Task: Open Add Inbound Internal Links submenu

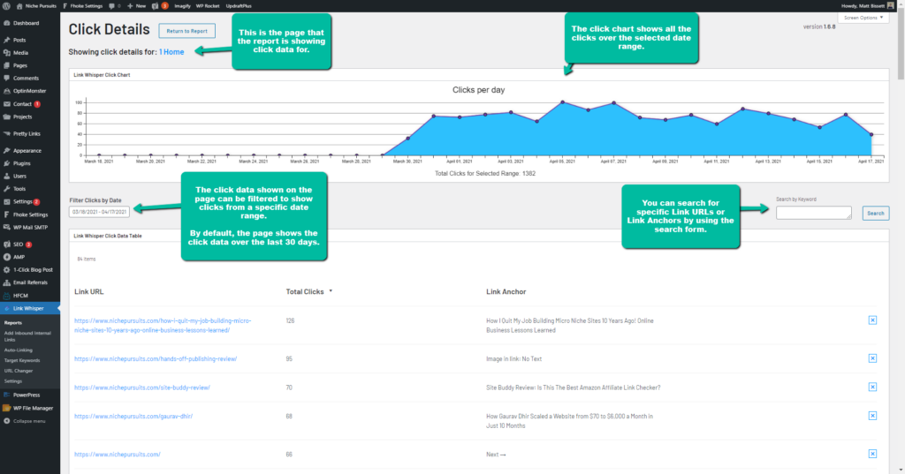Action: tap(27, 336)
